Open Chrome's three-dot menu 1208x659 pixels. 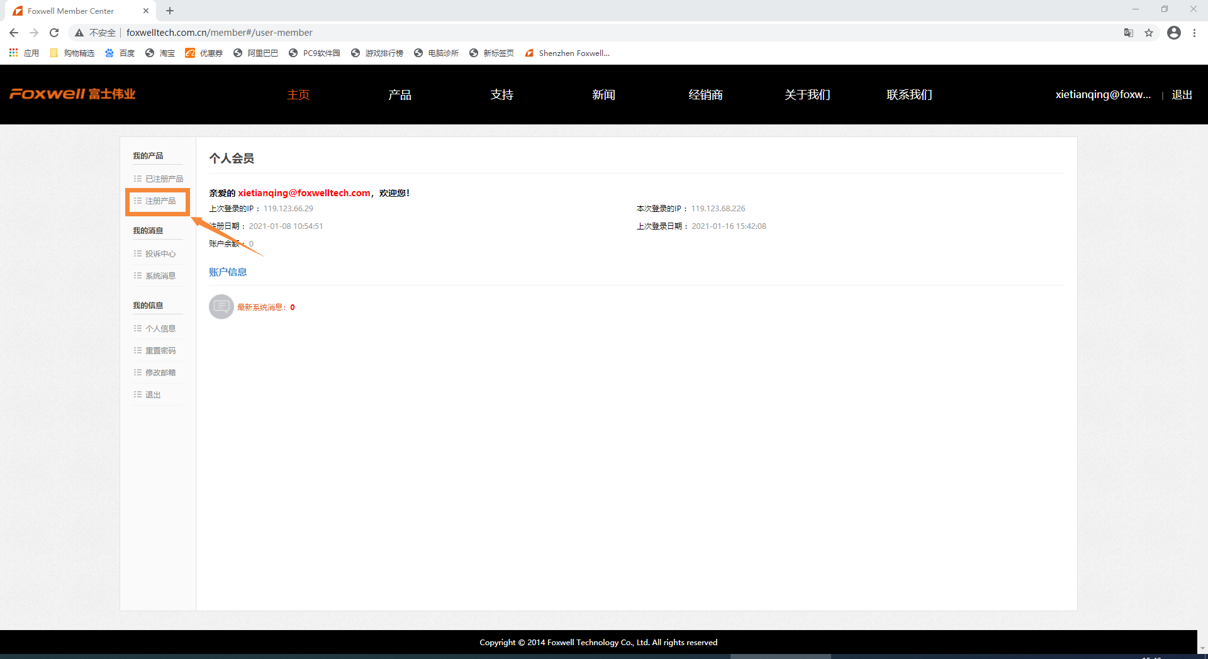[x=1194, y=33]
